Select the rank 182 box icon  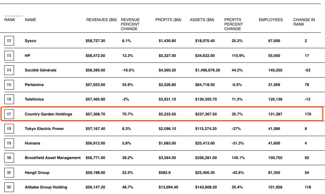[x=9, y=187]
